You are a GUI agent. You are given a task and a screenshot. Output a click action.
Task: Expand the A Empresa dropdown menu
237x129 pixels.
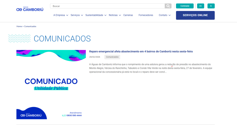click(x=61, y=15)
